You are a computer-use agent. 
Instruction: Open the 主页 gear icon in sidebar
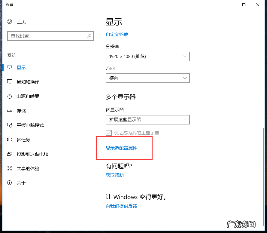(9, 22)
